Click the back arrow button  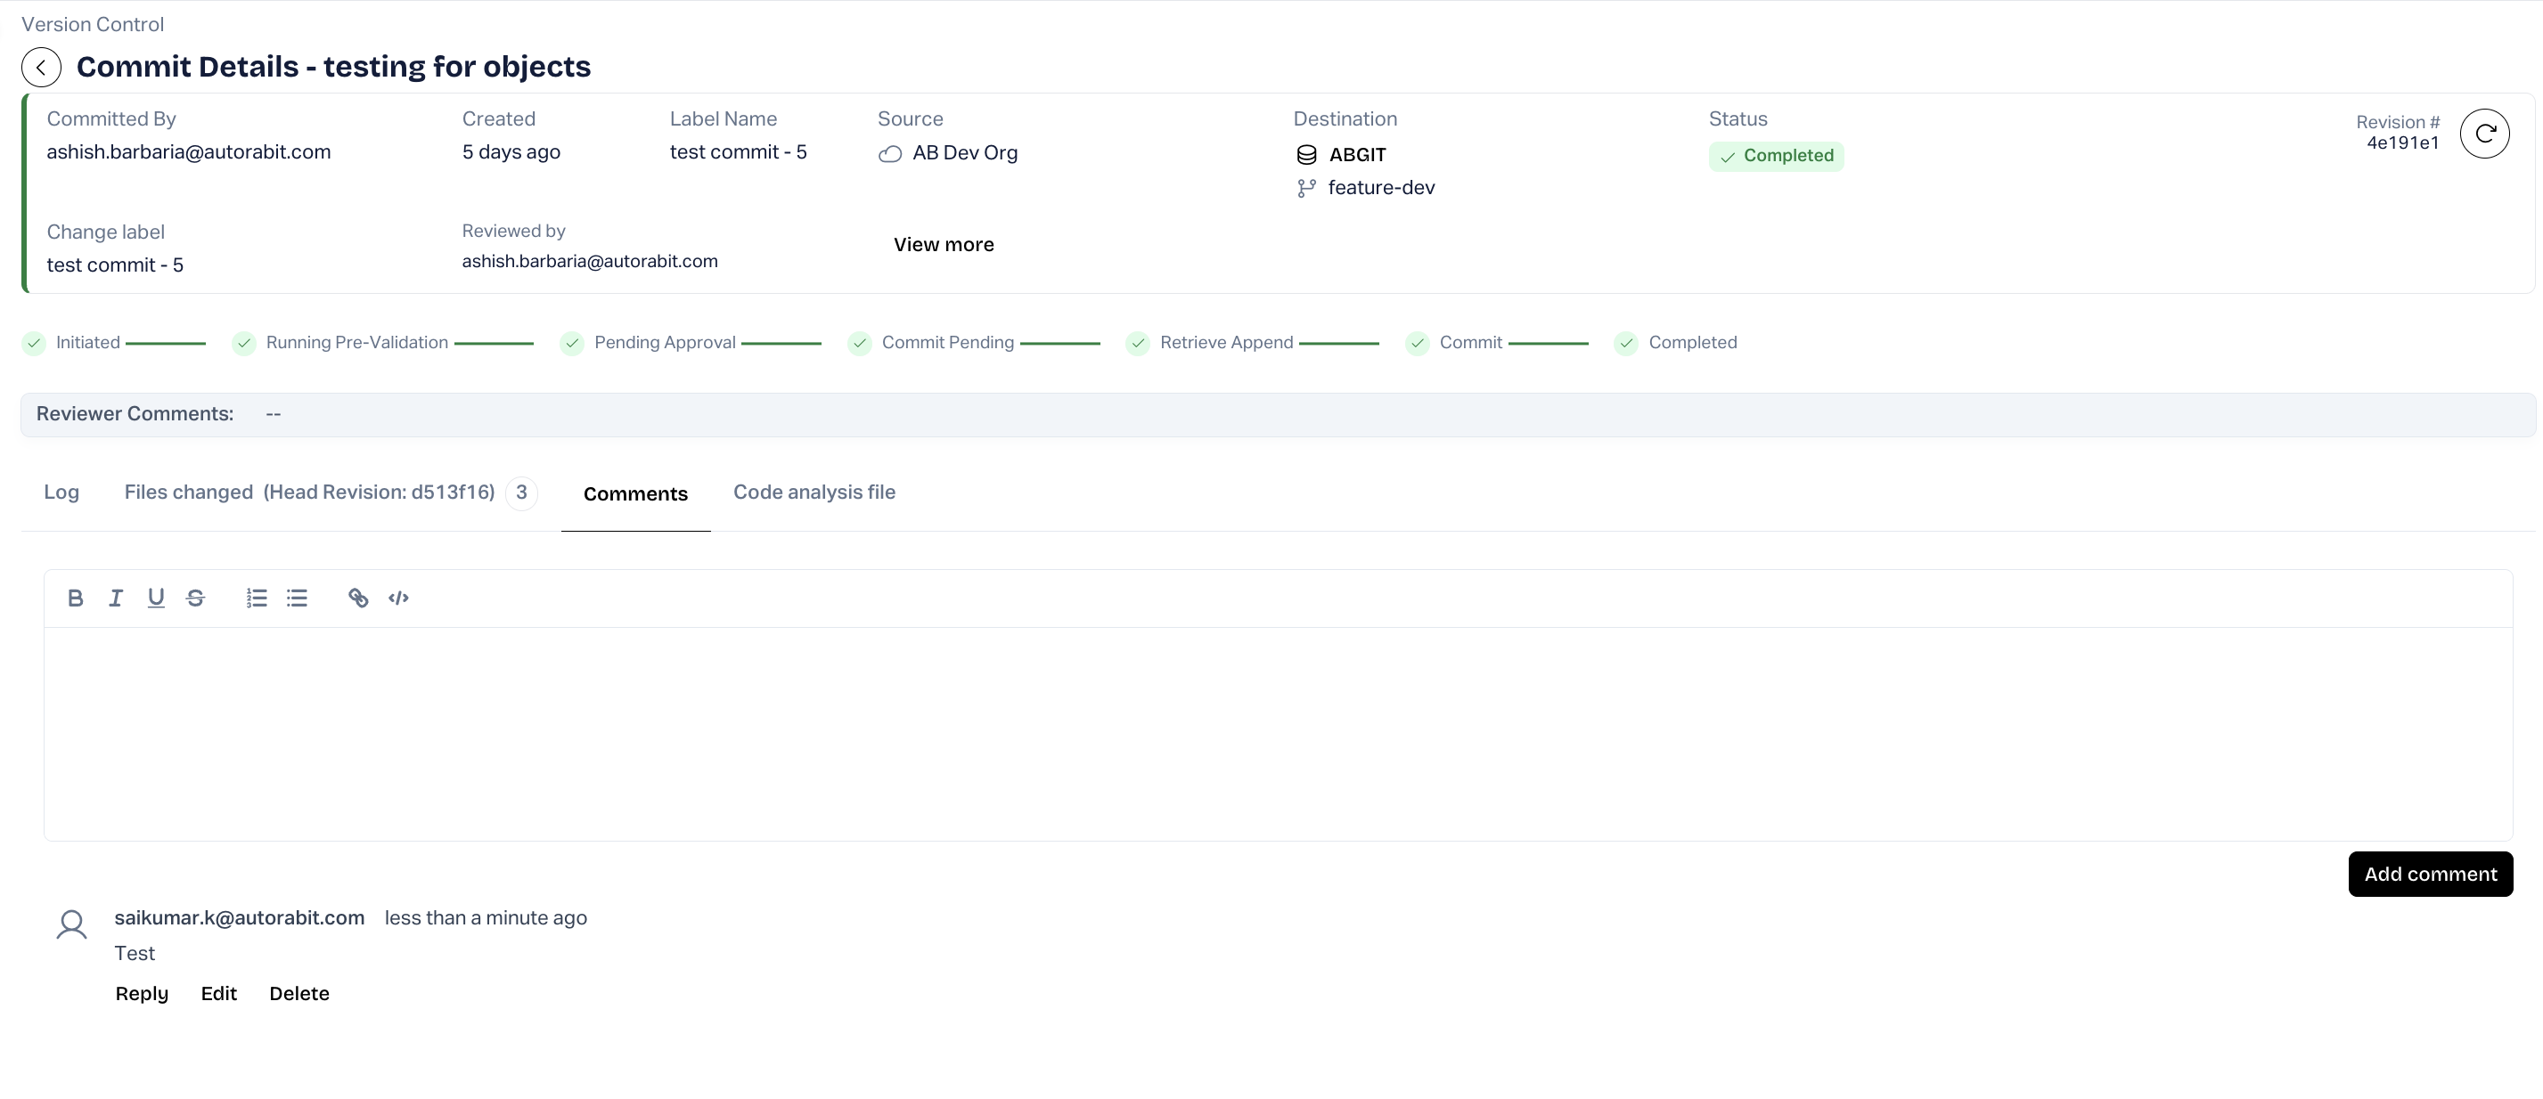click(42, 67)
